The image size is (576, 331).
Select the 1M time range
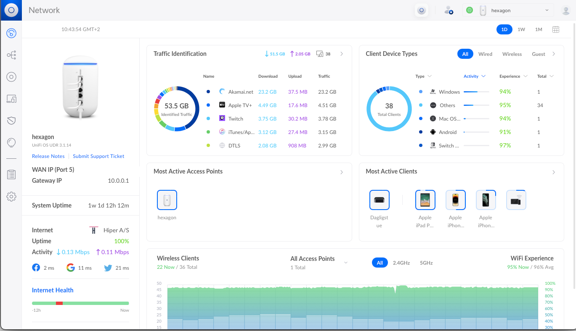point(539,29)
